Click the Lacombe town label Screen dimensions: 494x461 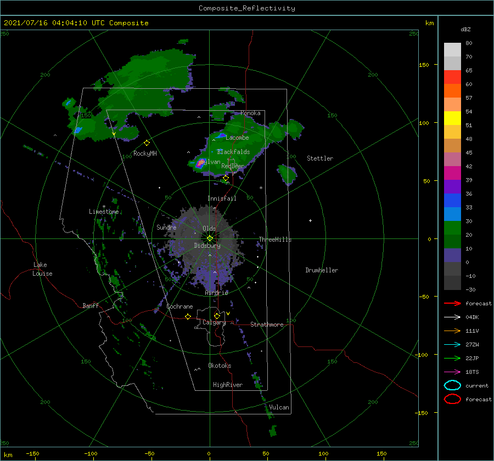[x=237, y=138]
